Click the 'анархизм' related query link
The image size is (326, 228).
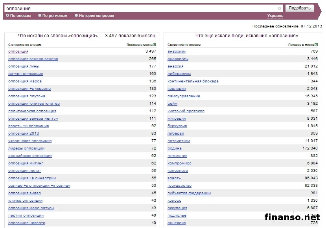(x=177, y=51)
